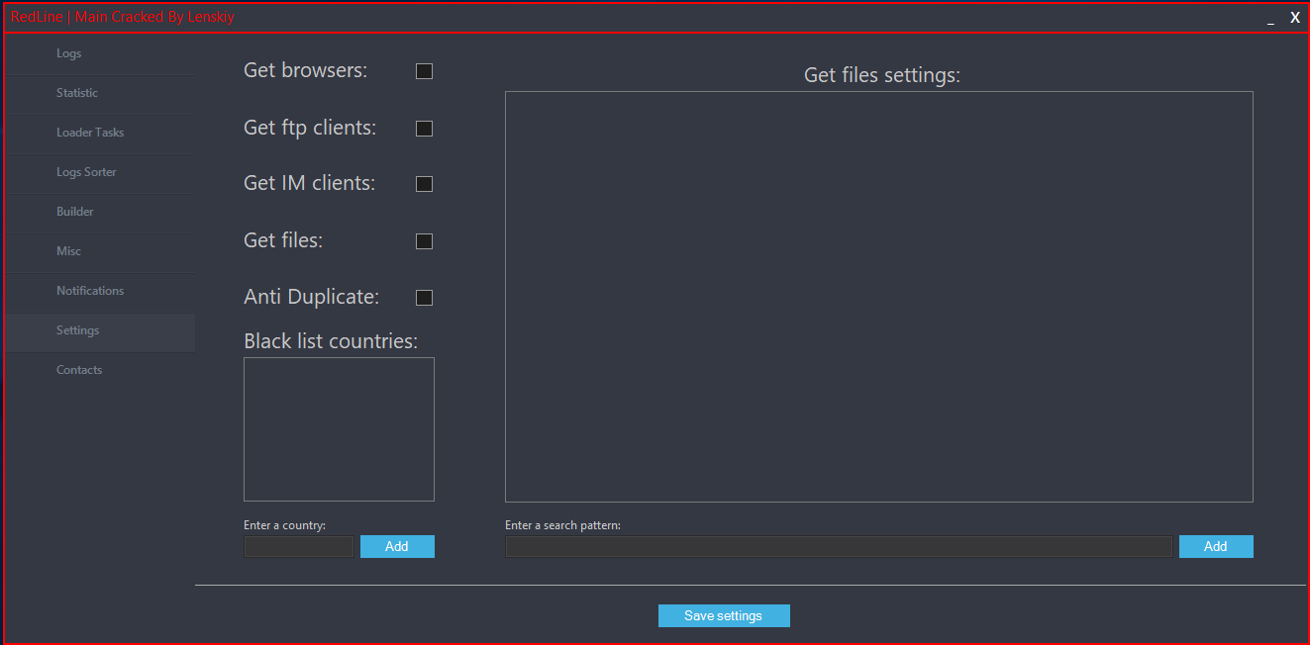Toggle the Get browsers checkbox
Screen dimensions: 1310x645
(x=424, y=71)
